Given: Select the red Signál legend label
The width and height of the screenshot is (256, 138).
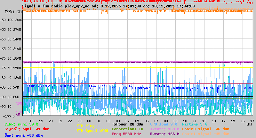Looking at the screenshot, I should click(x=27, y=129).
